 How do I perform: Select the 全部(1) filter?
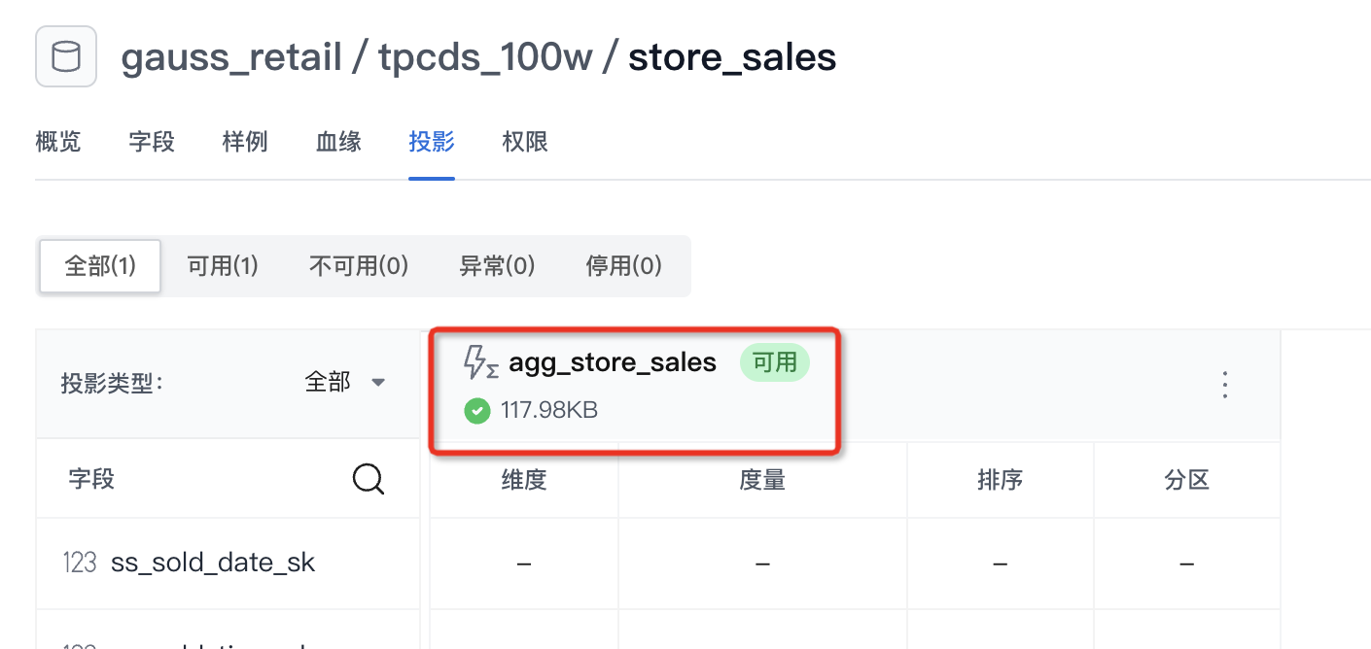pos(100,266)
